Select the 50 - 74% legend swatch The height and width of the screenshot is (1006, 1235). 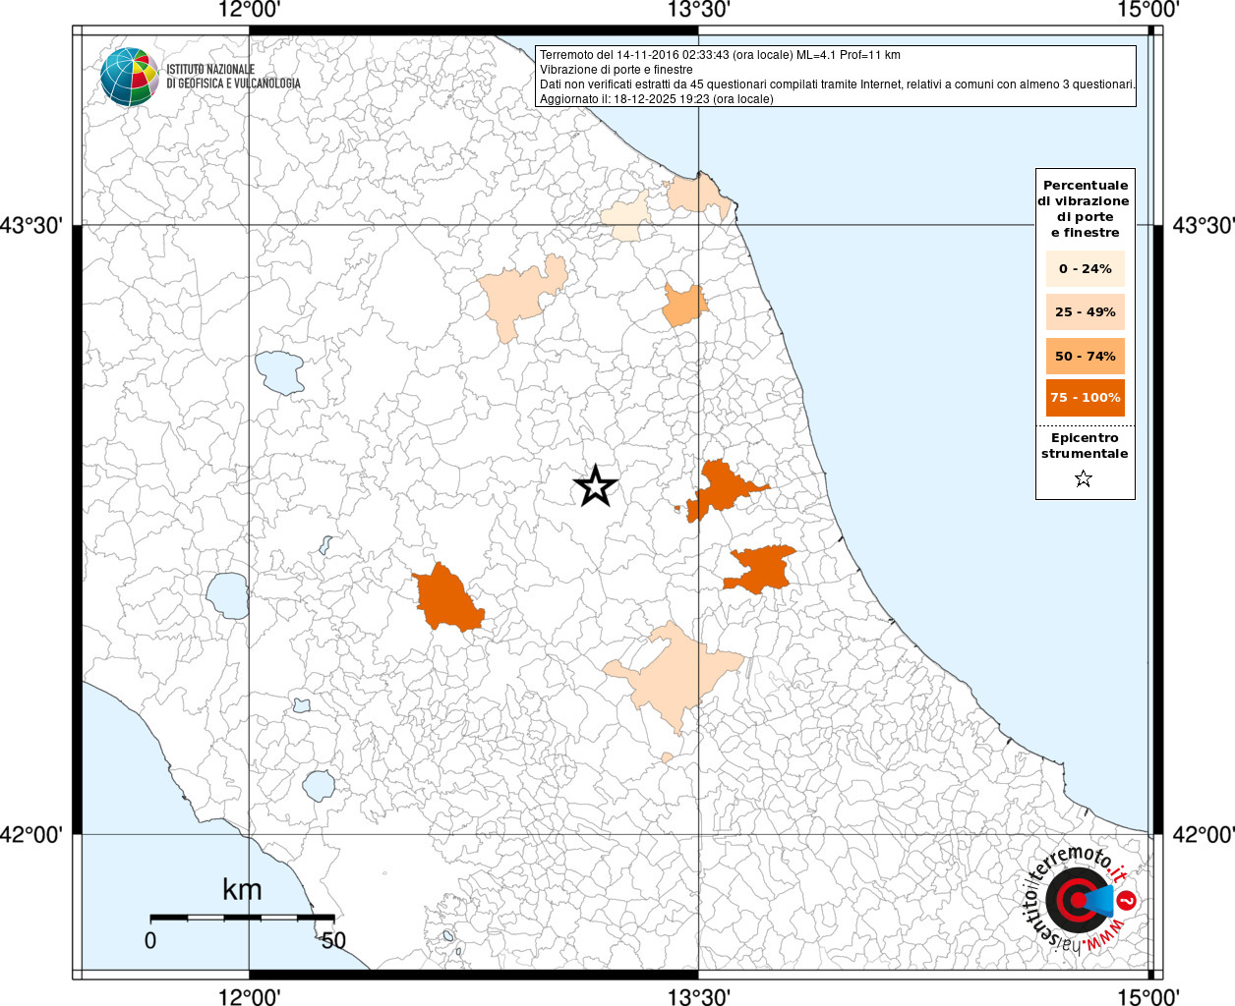tap(1086, 356)
